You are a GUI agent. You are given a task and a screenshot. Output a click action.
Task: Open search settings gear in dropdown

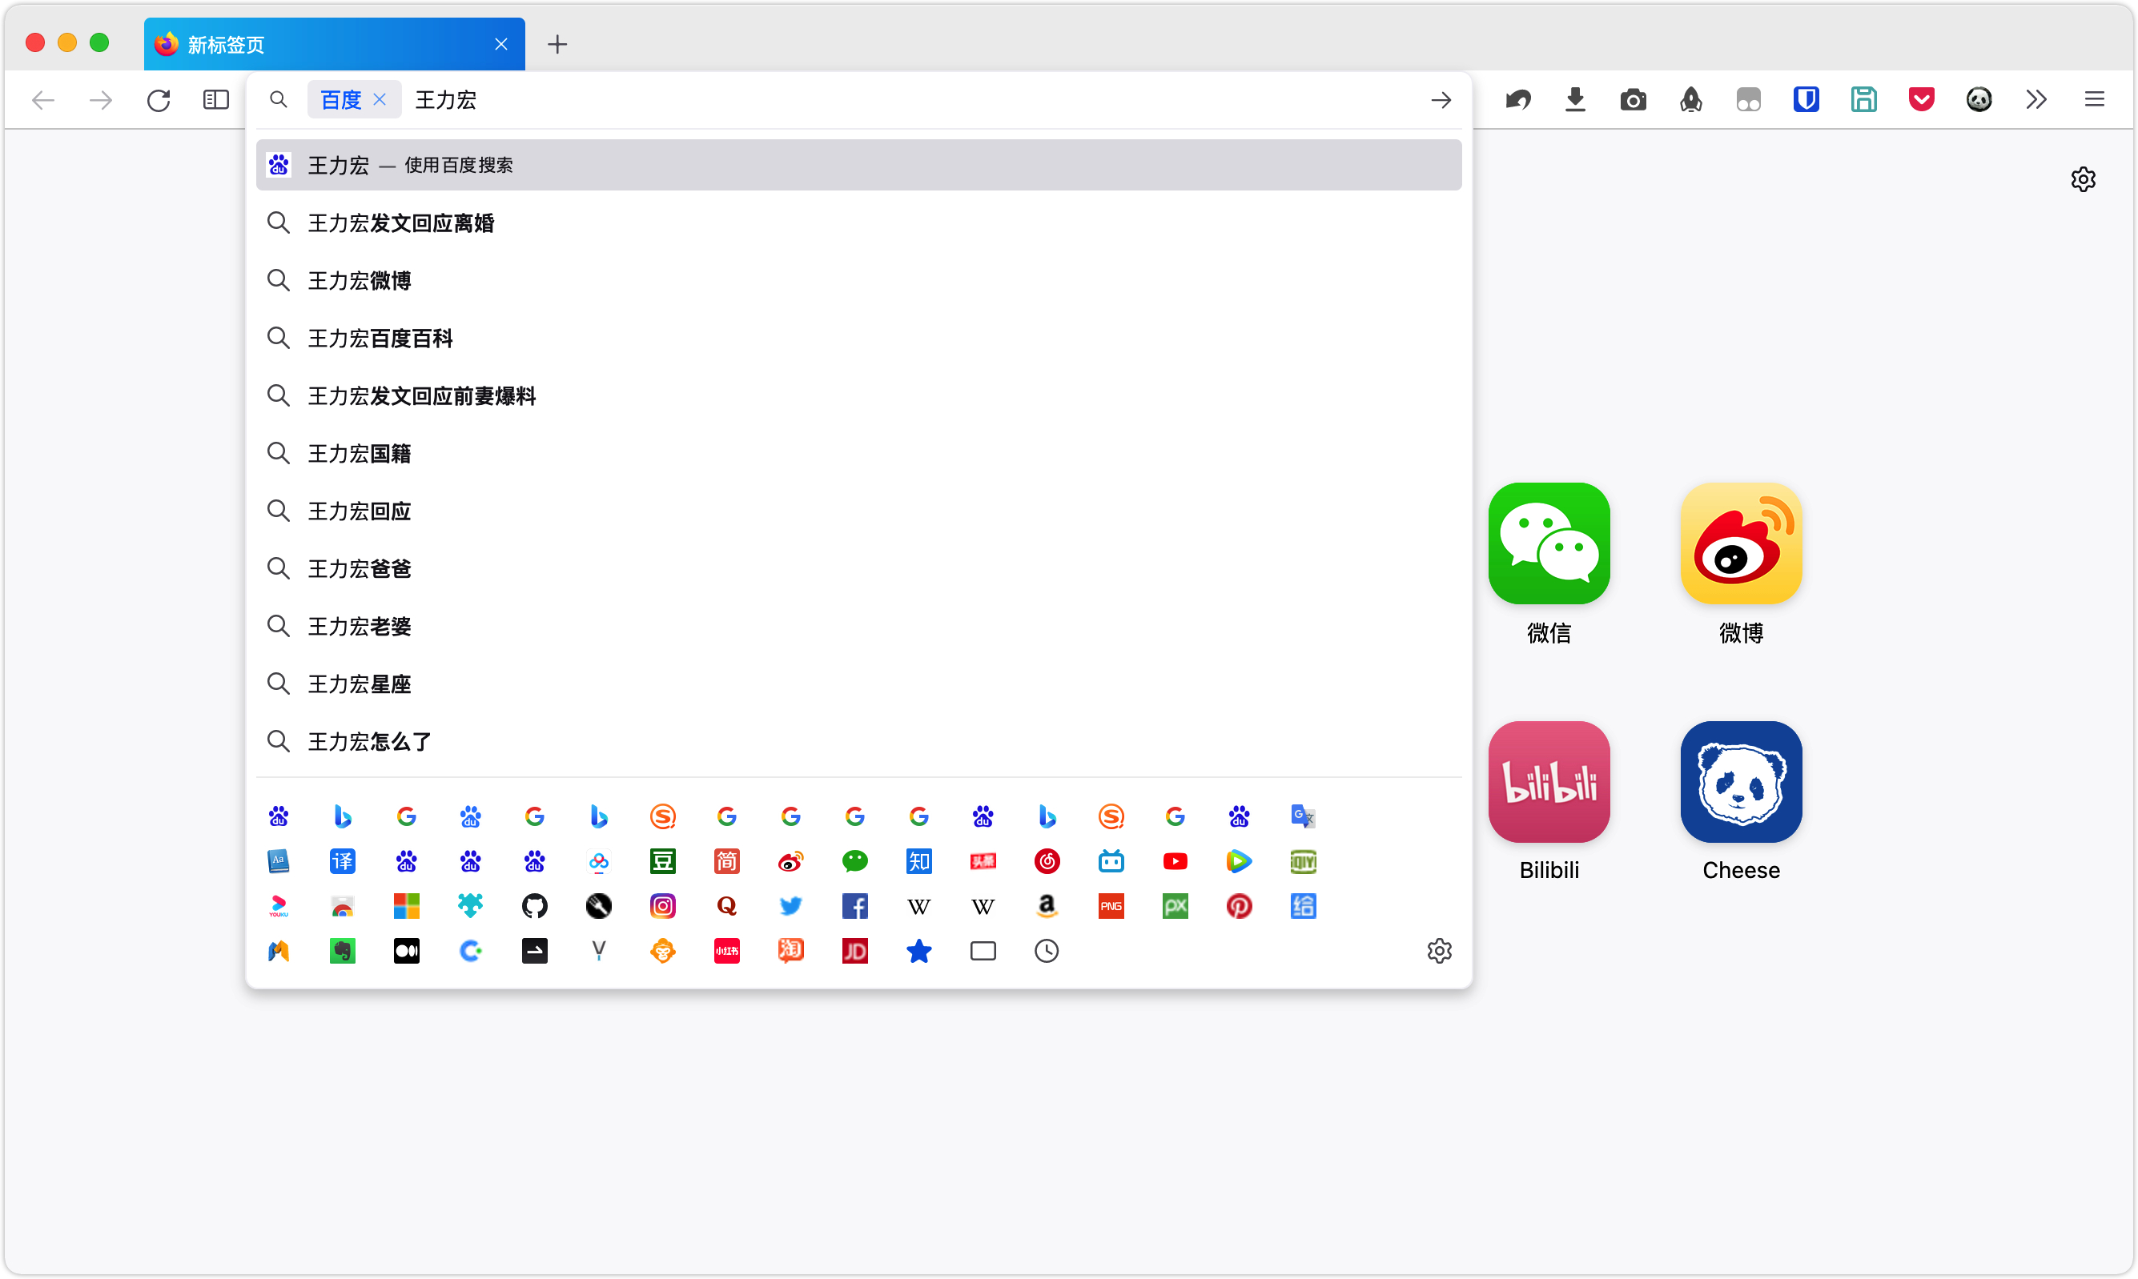coord(1439,951)
